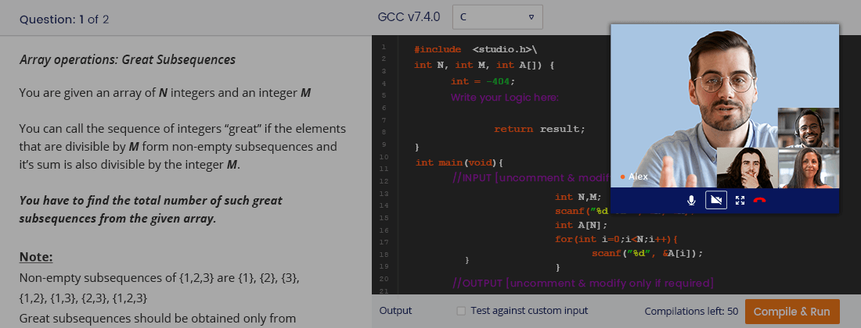Image resolution: width=861 pixels, height=328 pixels.
Task: Click 'Question: 1 of 2' label
Action: (x=64, y=20)
